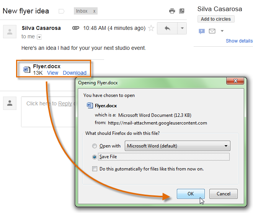253x213 pixels.
Task: Email Silva Casarosa envelope icon
Action: tap(212, 31)
